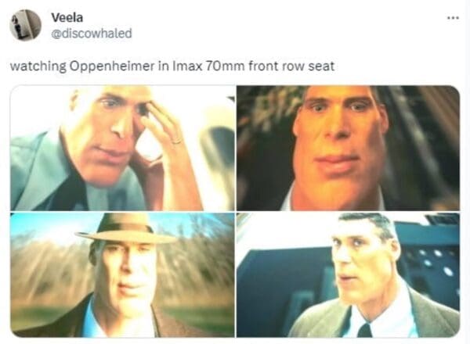Open the three-dot more options menu
The image size is (470, 344).
[x=453, y=18]
